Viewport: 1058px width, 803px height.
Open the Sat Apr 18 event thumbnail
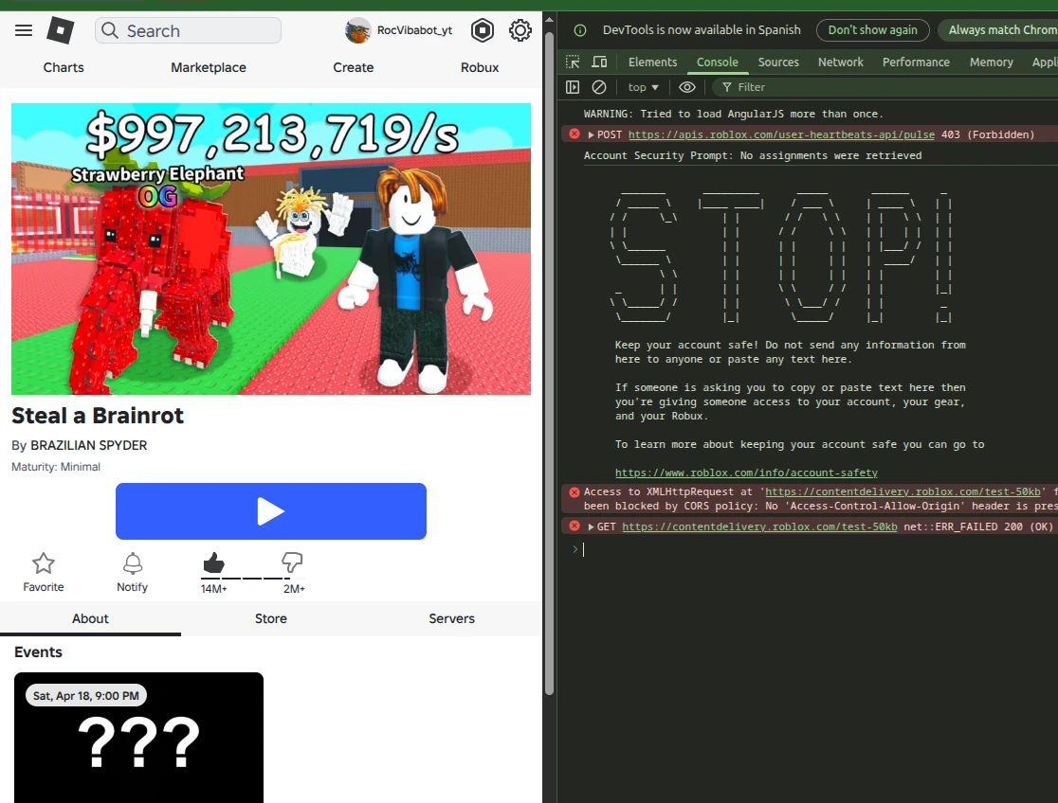coord(138,738)
